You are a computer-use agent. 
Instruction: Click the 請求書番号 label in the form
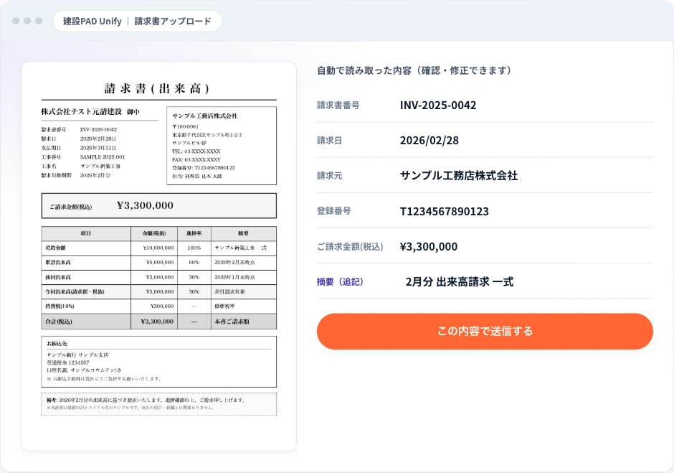point(338,105)
